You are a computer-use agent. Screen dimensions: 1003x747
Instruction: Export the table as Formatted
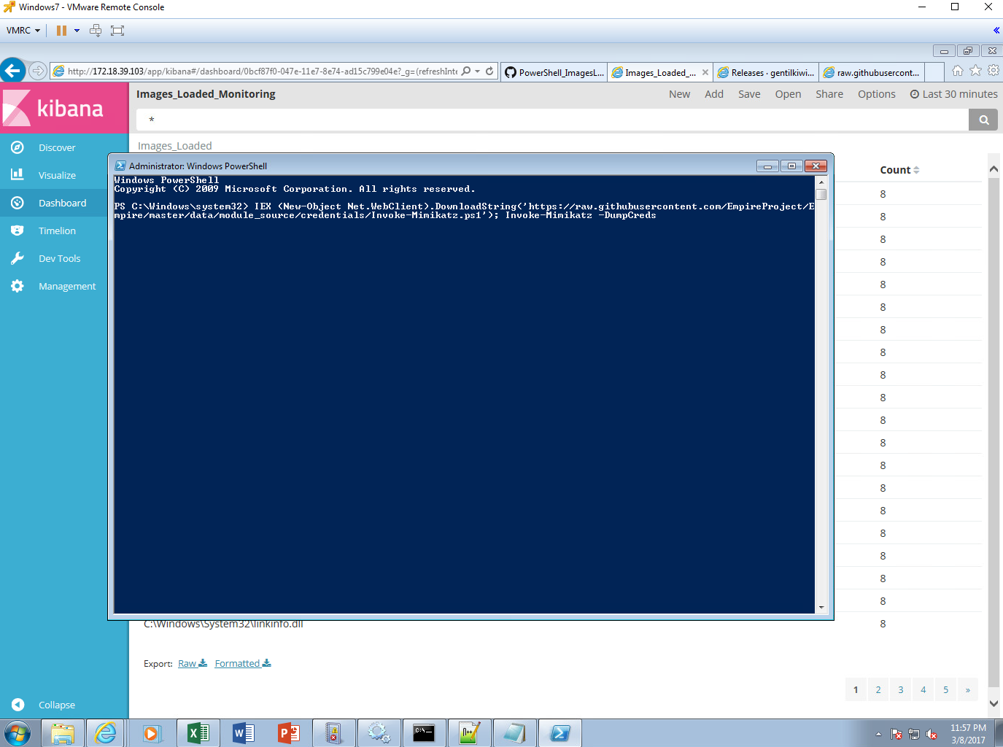click(x=243, y=663)
